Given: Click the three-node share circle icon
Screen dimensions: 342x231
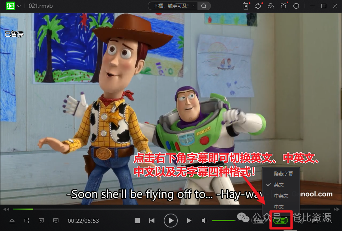Looking at the screenshot, I should [x=258, y=6].
